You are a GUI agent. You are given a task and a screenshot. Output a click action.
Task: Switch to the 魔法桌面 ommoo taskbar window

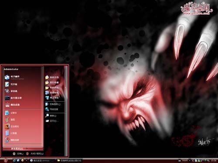(x=42, y=160)
